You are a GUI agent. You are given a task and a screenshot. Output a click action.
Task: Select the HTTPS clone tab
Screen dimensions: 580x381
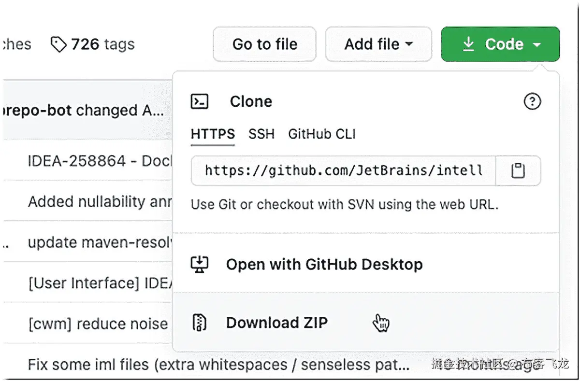click(213, 134)
